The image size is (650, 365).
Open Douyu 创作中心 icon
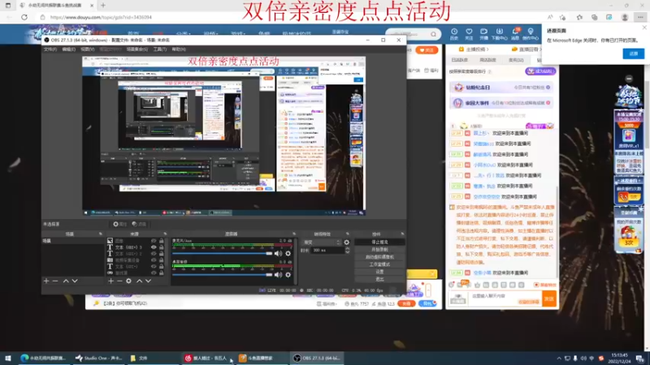[x=531, y=33]
